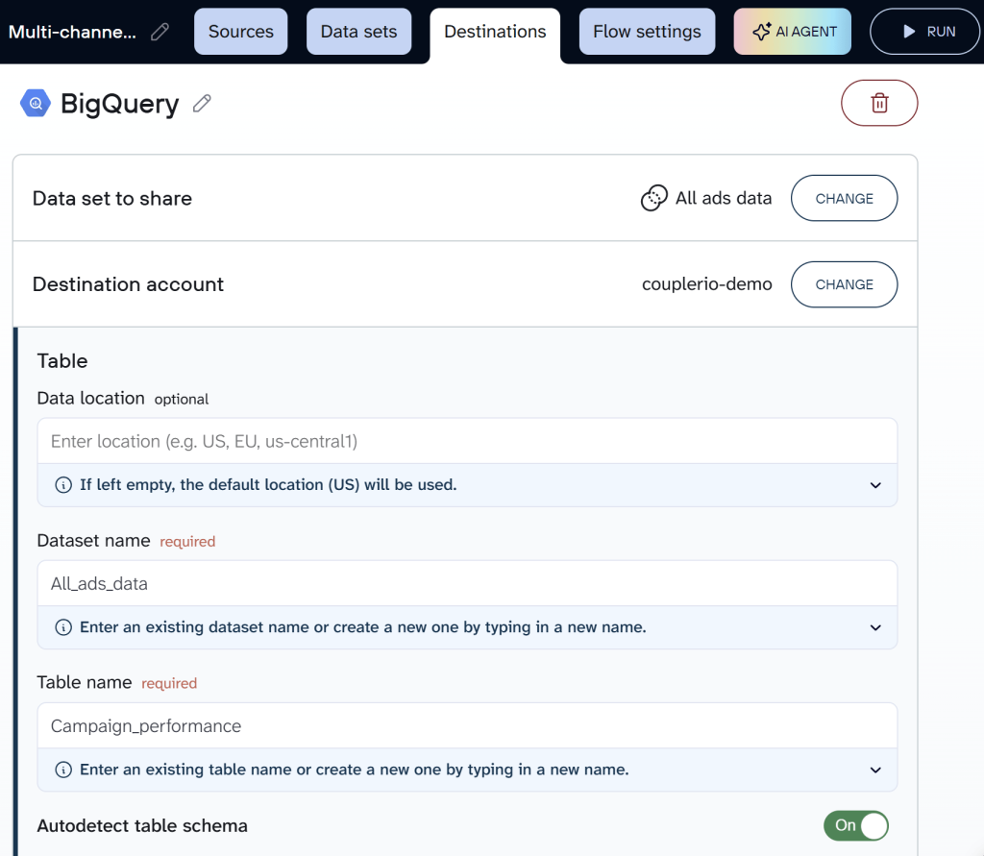
Task: Expand the Table name help chevron
Action: (x=875, y=770)
